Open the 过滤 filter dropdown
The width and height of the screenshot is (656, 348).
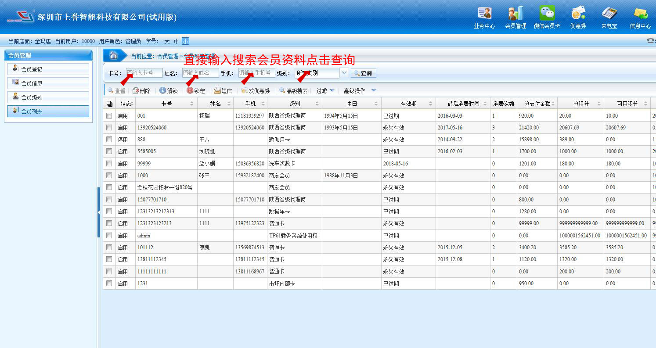[x=325, y=91]
